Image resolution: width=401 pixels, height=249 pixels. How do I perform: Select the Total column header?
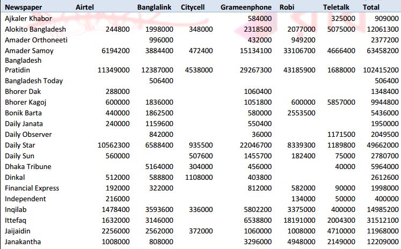371,8
